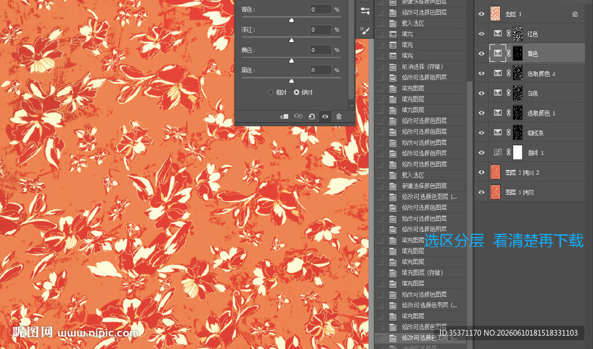Click selective color icon of 选取颜色 1 layer
The width and height of the screenshot is (593, 349).
click(x=497, y=113)
